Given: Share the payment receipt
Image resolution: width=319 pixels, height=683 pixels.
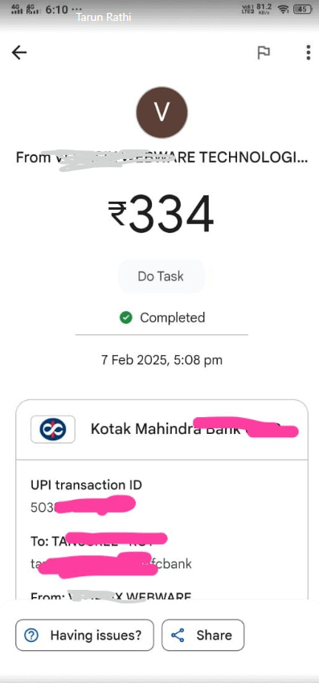Looking at the screenshot, I should [203, 635].
